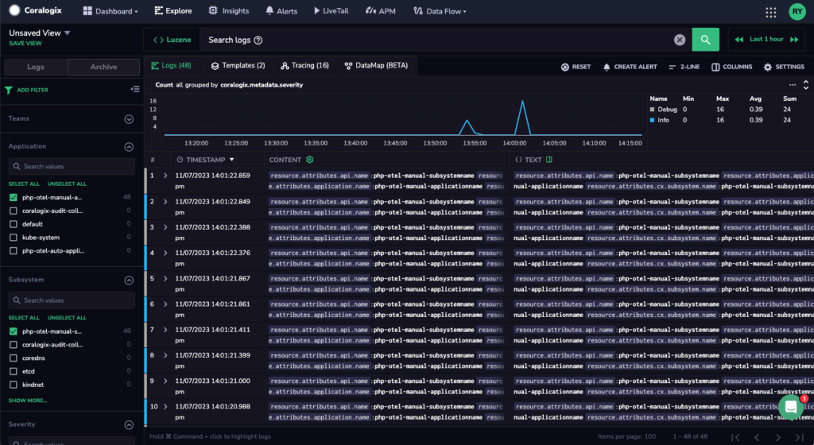
Task: Open Alerts bell in navigation
Action: (281, 11)
